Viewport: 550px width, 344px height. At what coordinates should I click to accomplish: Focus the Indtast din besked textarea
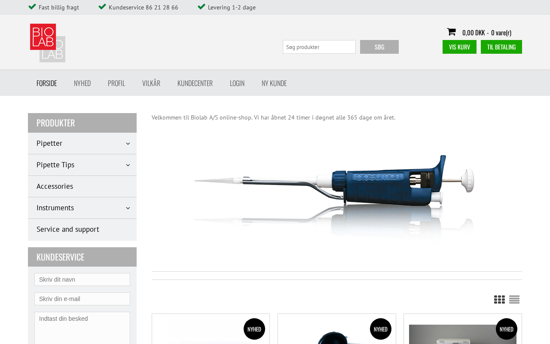tap(82, 328)
